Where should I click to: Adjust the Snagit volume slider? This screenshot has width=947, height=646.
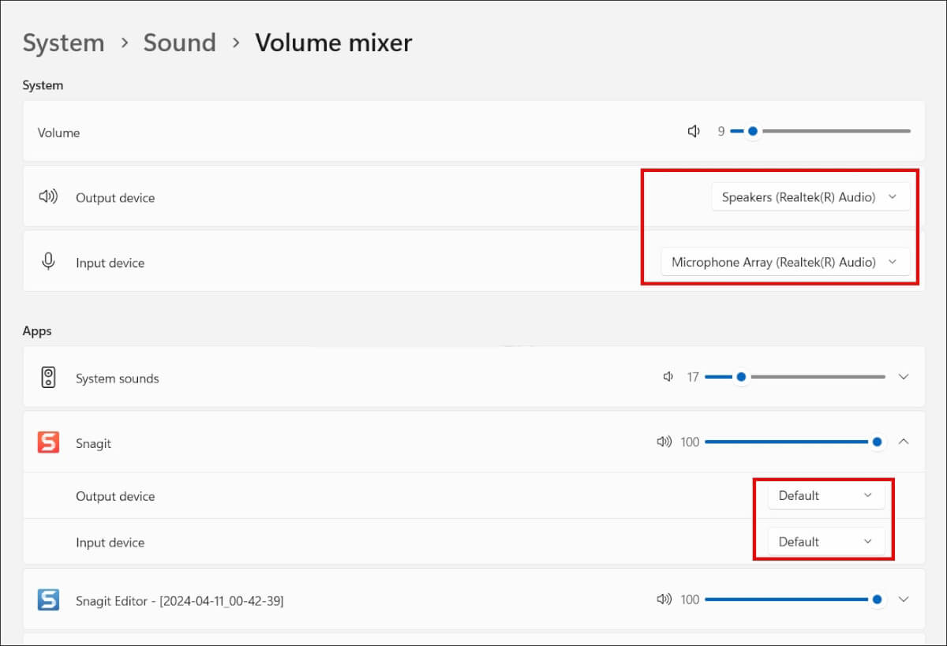click(795, 442)
